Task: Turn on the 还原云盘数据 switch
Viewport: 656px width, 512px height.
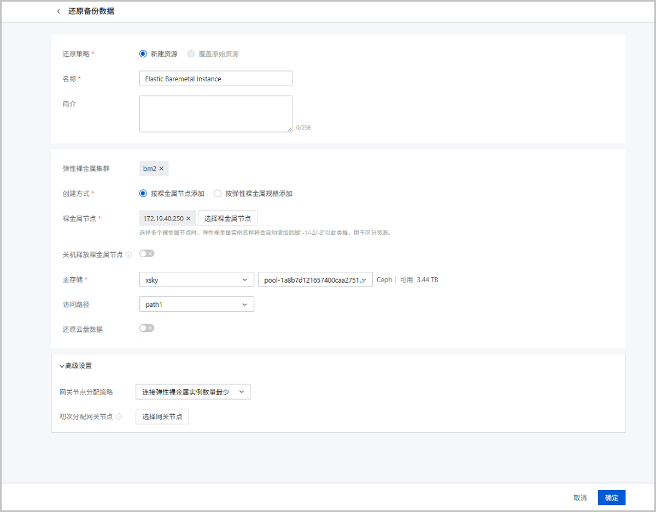Action: point(147,328)
